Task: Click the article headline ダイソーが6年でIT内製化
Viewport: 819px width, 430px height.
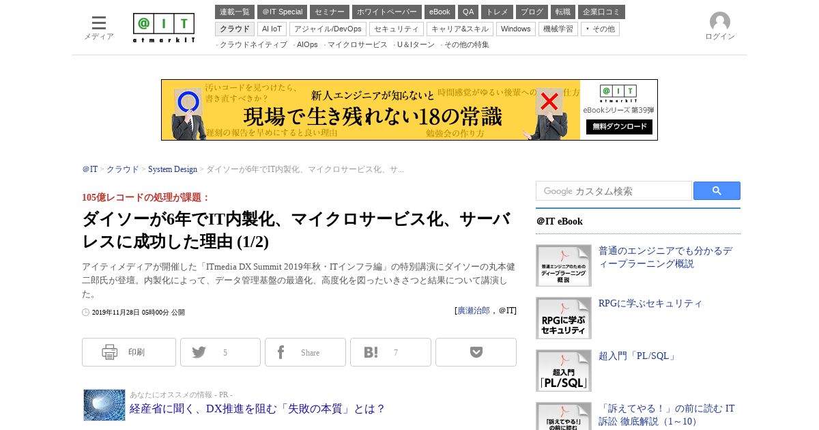Action: tap(296, 231)
